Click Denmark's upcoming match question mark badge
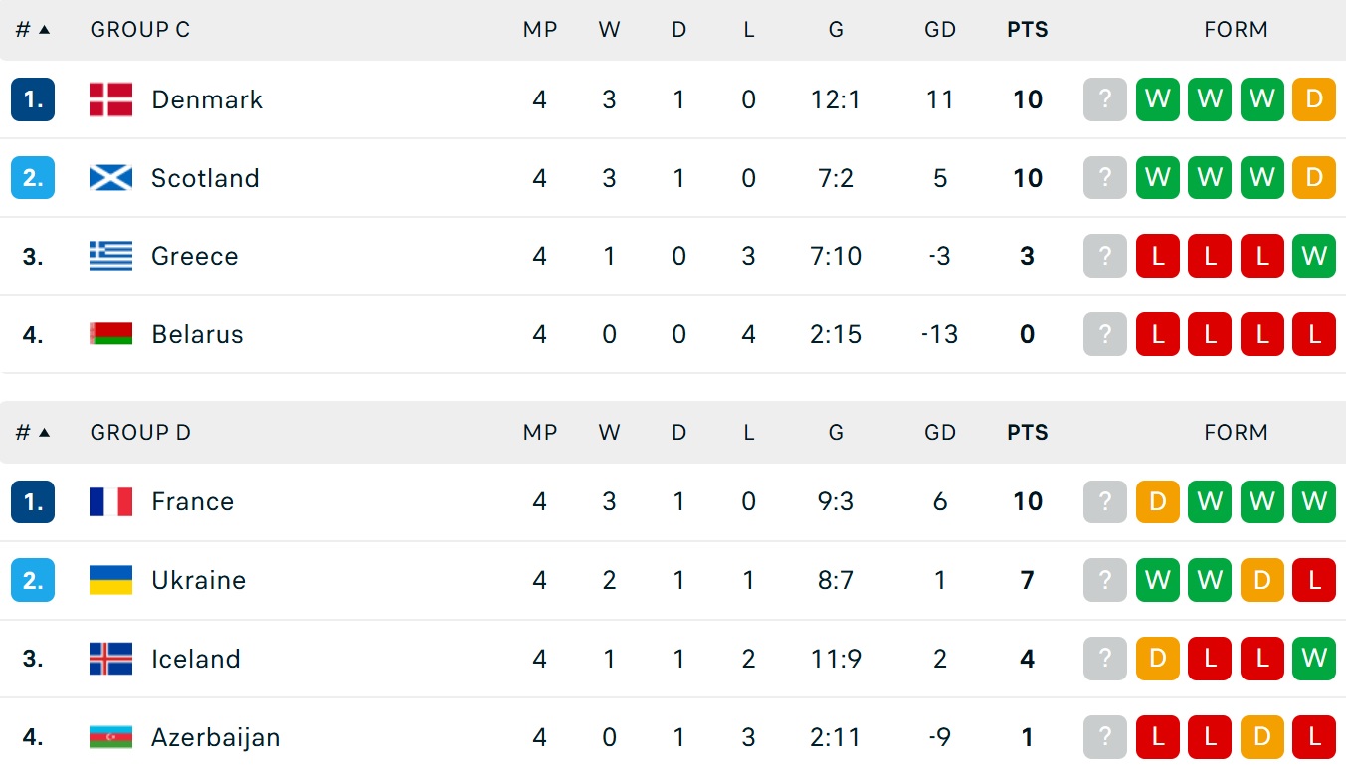 (x=1104, y=99)
